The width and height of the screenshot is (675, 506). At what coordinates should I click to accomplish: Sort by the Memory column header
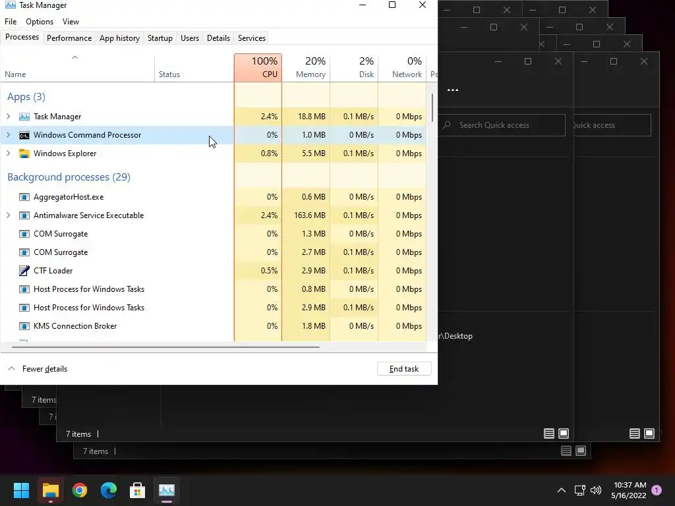tap(306, 68)
